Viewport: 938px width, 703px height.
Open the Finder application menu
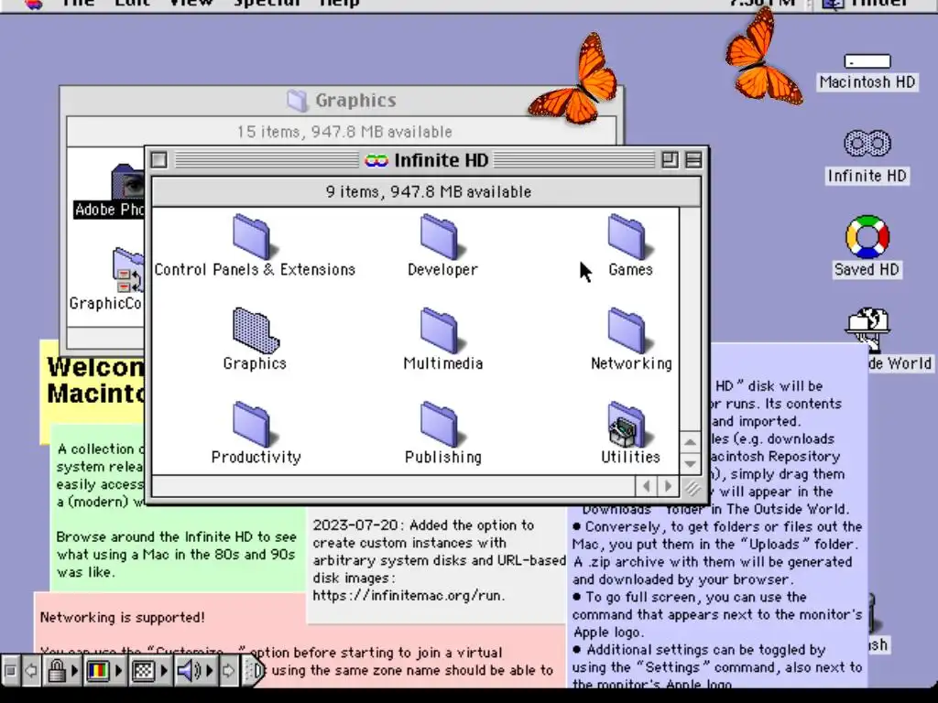pyautogui.click(x=867, y=3)
